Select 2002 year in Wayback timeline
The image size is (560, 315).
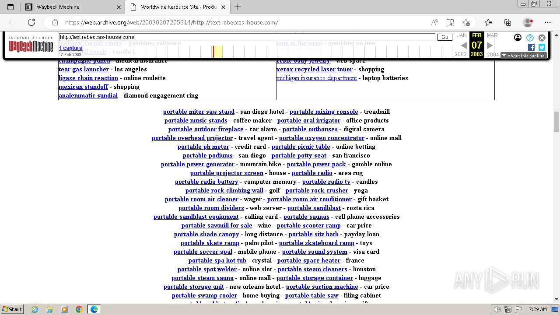coord(461,55)
